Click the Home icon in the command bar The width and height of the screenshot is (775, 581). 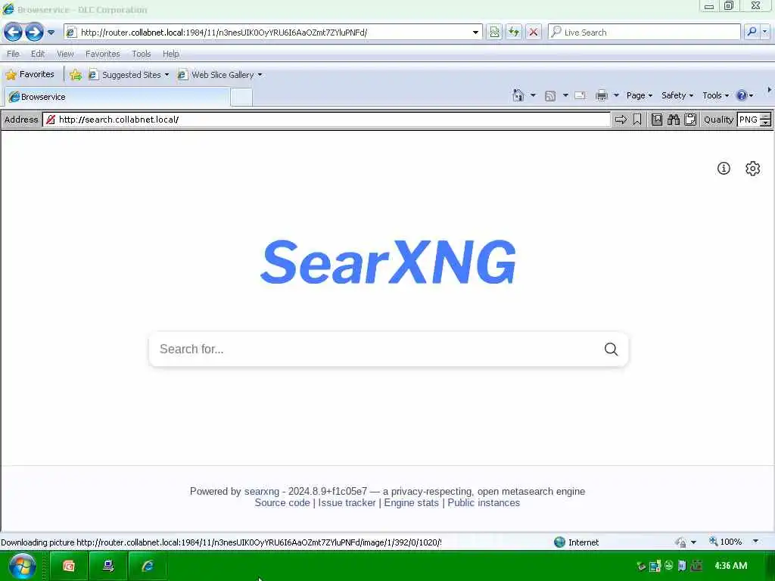coord(518,95)
